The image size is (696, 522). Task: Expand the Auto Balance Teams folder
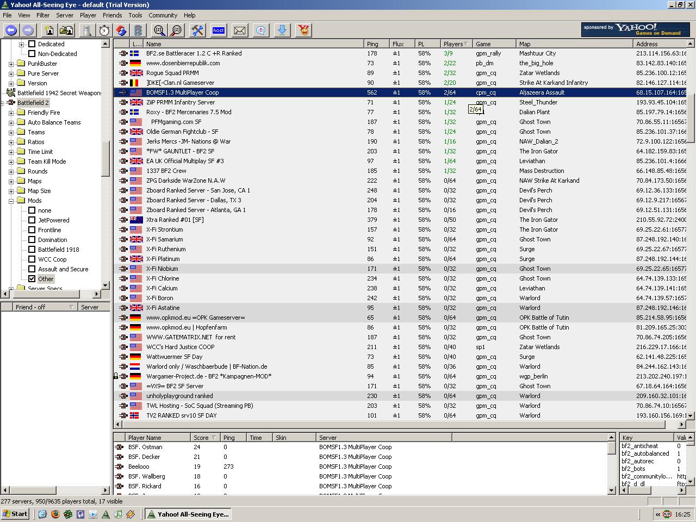click(x=11, y=122)
